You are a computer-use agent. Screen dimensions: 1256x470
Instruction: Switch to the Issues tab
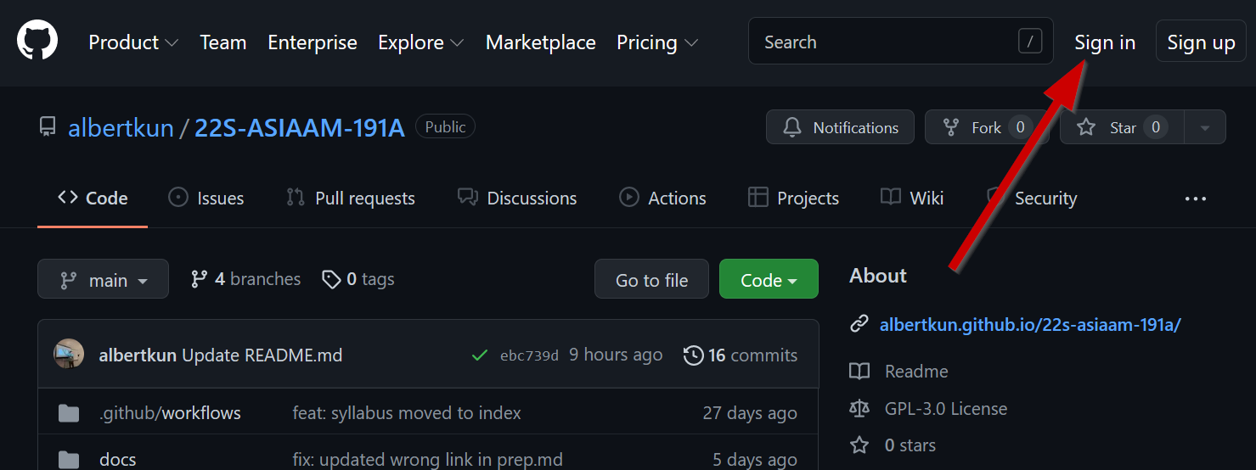[206, 199]
